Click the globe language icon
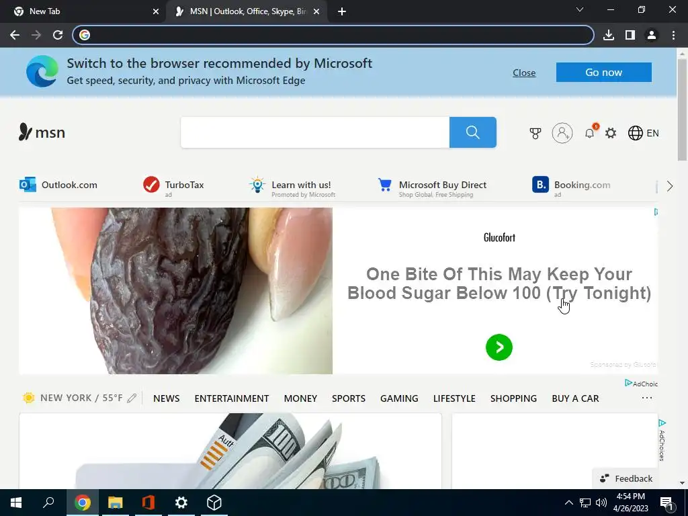 [x=636, y=133]
